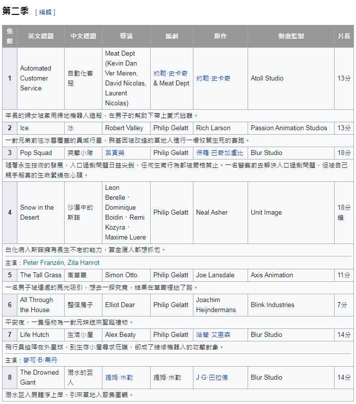Screen dimensions: 356x404
Task: Select the 溺水的巨人 cell
Action: click(83, 378)
